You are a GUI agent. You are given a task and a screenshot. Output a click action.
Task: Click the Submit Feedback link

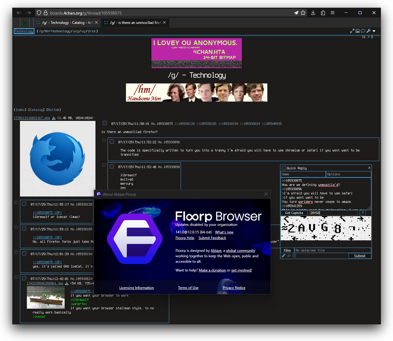212,238
